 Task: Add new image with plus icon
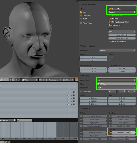click(x=16, y=80)
